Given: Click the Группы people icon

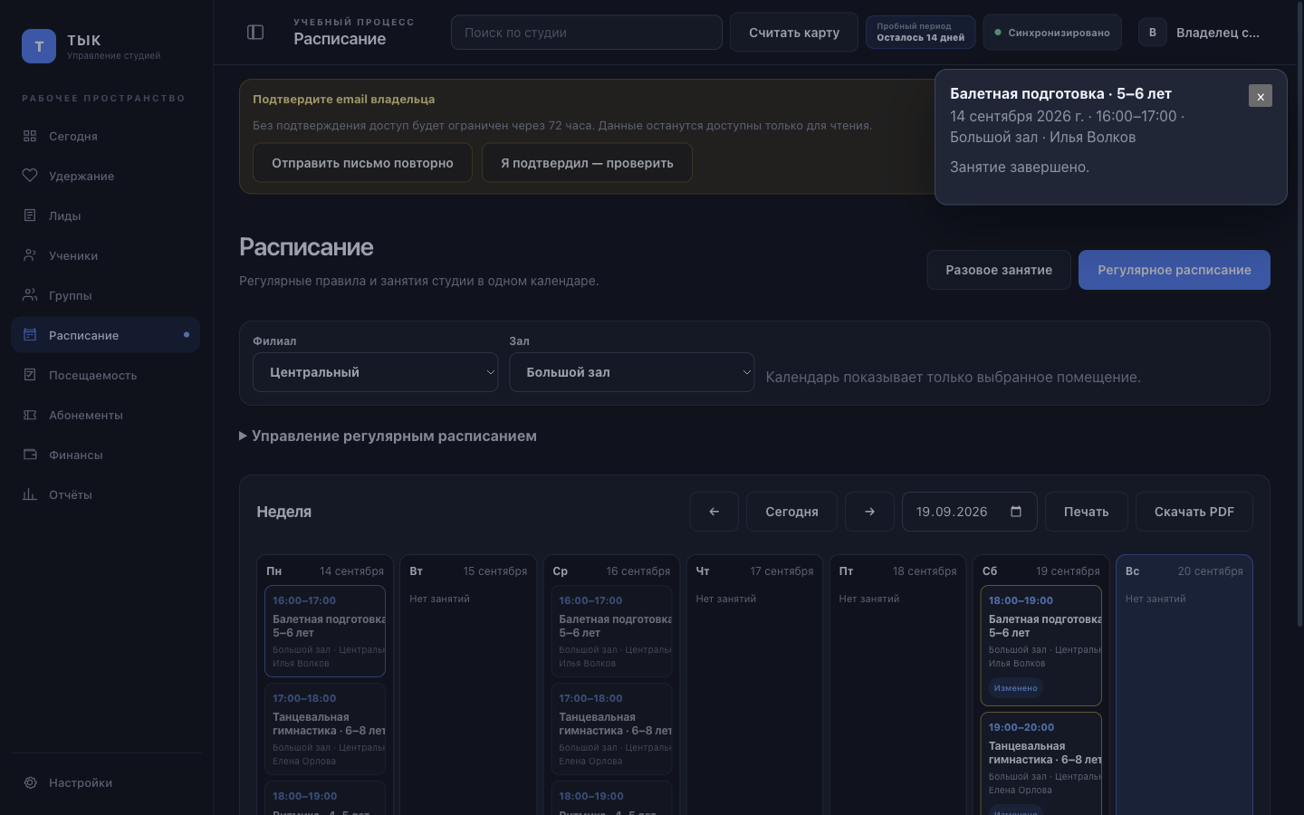Looking at the screenshot, I should (x=30, y=295).
